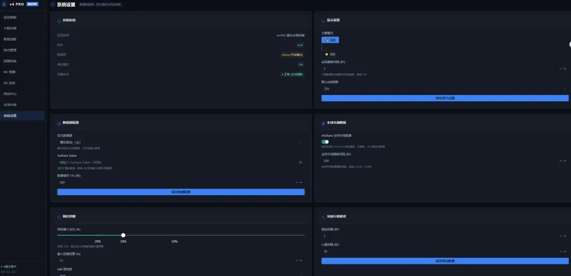Decrease 全球市场刷新间隔 with minus button
571x276 pixels.
(x=560, y=161)
